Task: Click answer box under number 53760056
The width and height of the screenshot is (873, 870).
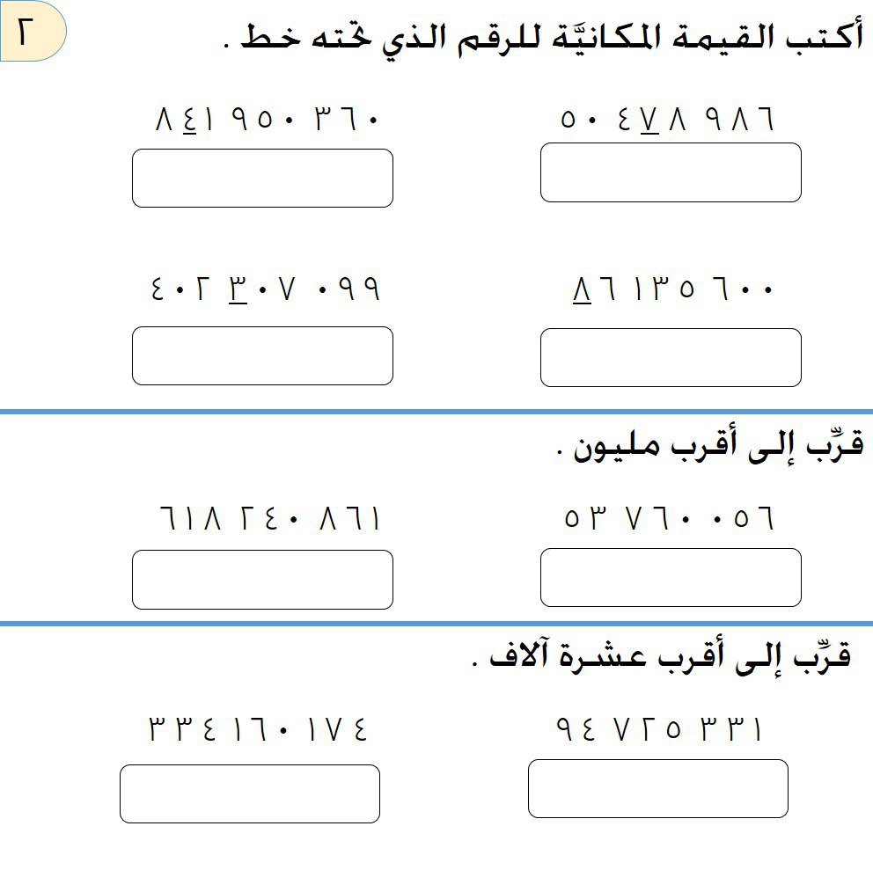Action: 671,577
